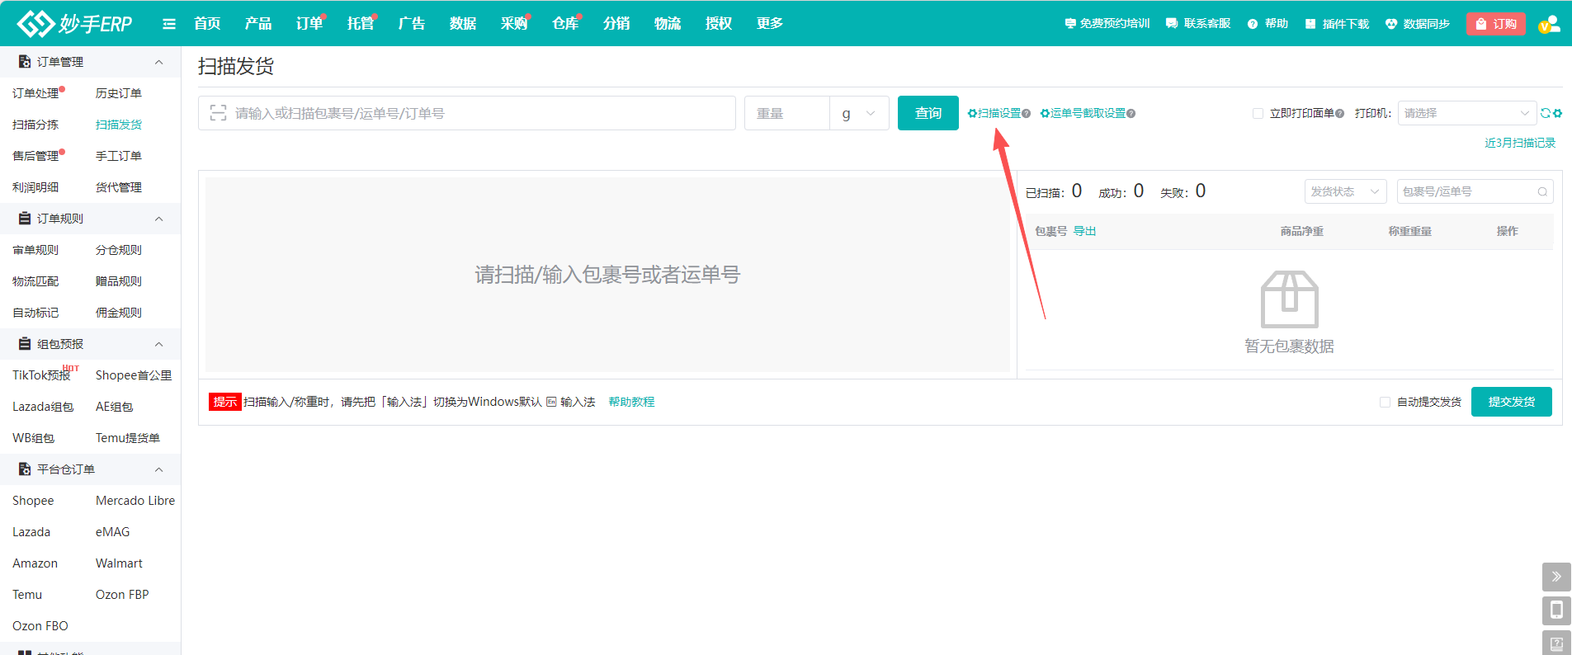Screen dimensions: 1572x655
Task: Open the weight unit g dropdown
Action: pos(859,113)
